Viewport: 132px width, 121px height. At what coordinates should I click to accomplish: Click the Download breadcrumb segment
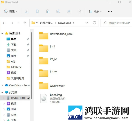point(65,23)
